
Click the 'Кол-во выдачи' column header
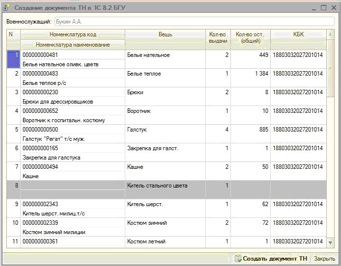(x=218, y=37)
